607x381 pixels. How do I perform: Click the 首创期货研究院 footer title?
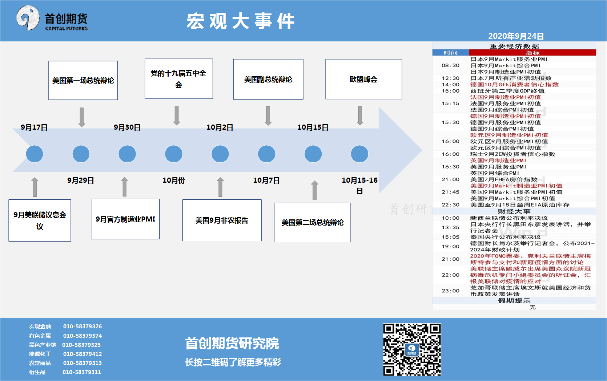tap(232, 344)
